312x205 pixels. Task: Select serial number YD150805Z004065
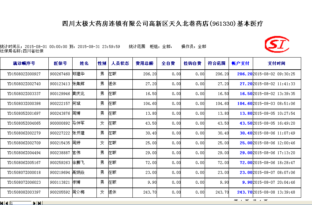click(24, 123)
